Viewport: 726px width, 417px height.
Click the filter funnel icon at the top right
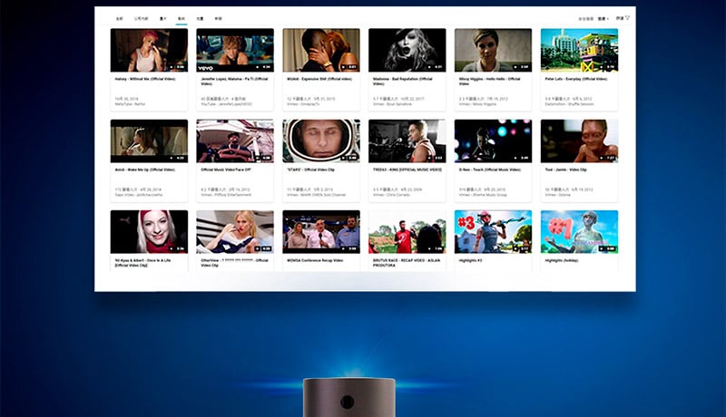point(627,18)
